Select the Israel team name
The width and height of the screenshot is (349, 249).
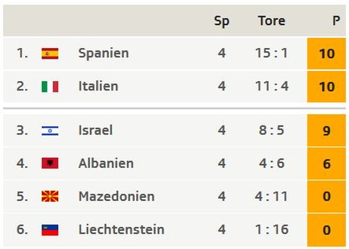(x=95, y=130)
